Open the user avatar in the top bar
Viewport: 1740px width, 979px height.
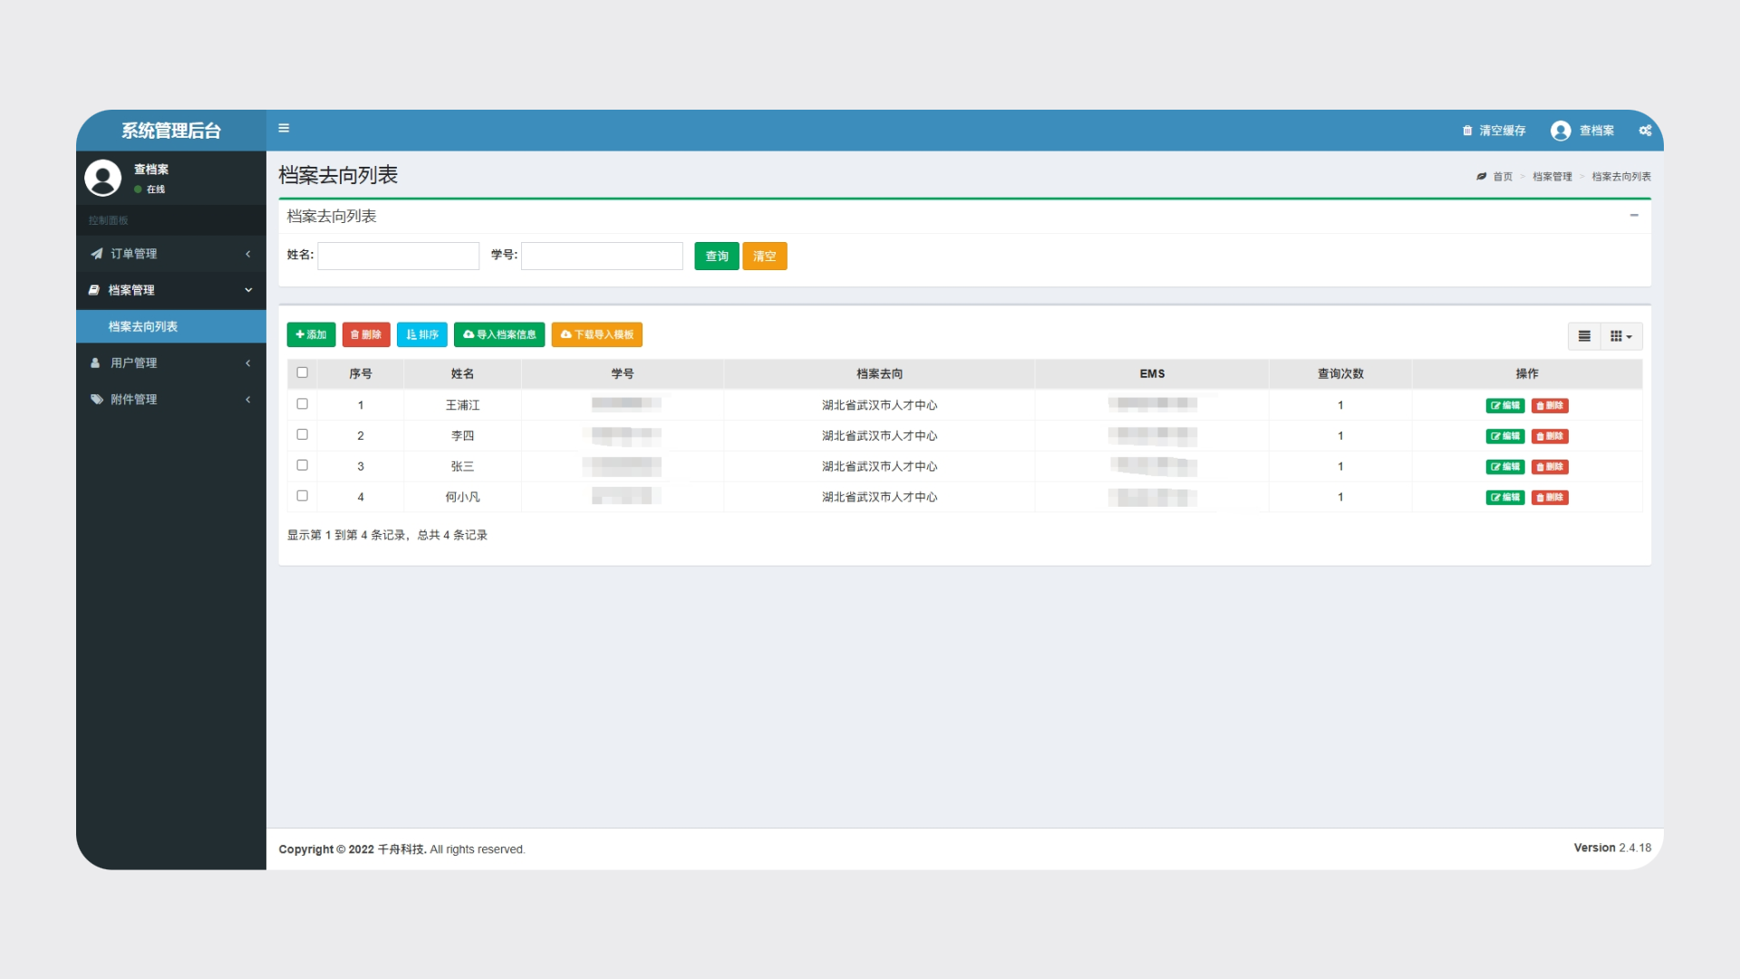tap(1561, 131)
